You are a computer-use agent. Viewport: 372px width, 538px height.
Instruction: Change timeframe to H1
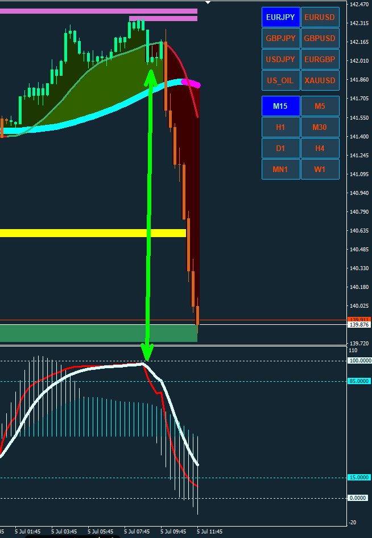pos(281,127)
